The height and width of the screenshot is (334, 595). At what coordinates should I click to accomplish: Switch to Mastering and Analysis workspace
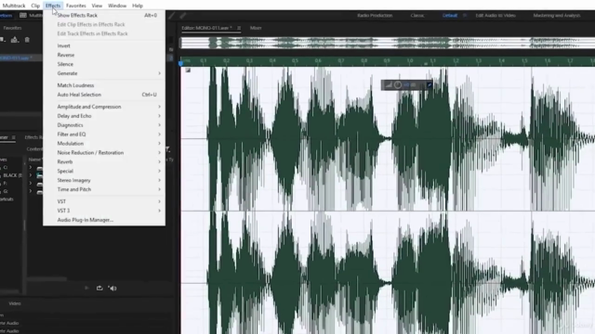(x=557, y=16)
